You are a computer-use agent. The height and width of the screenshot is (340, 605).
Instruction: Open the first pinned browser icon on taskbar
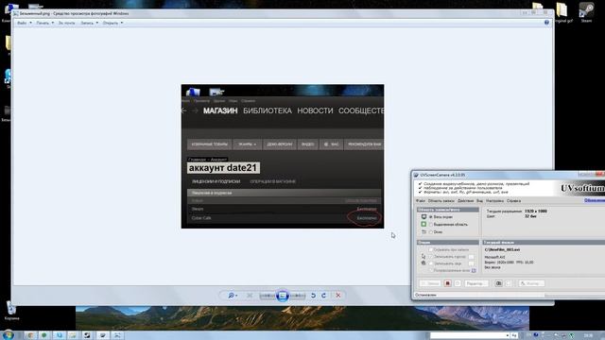pyautogui.click(x=30, y=335)
